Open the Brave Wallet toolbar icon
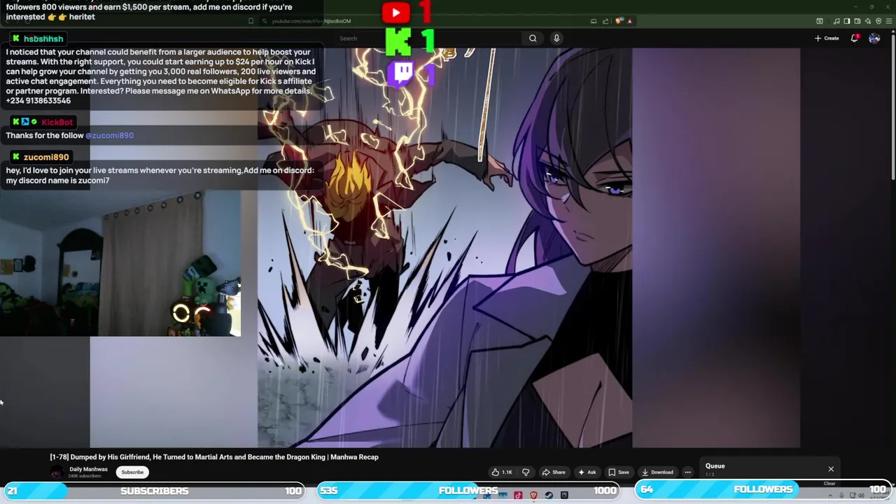 [858, 21]
